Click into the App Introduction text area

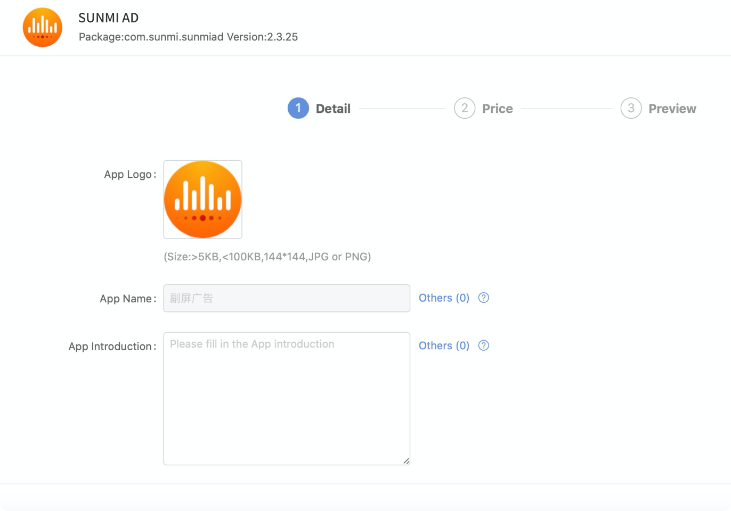287,398
